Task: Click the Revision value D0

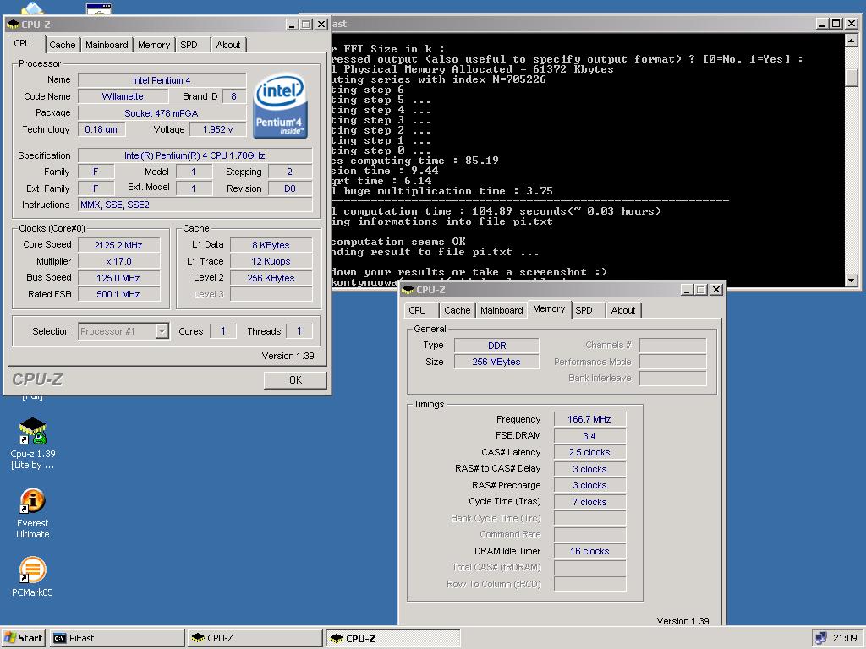Action: [291, 188]
